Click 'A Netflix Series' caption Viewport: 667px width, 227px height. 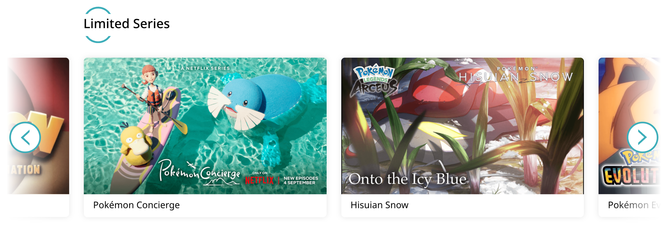pyautogui.click(x=205, y=68)
